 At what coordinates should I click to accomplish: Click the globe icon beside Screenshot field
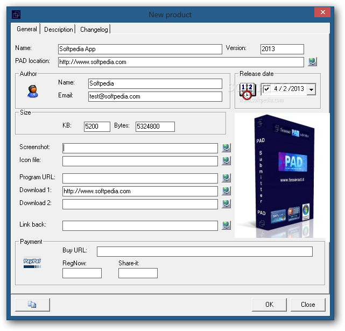pos(226,148)
